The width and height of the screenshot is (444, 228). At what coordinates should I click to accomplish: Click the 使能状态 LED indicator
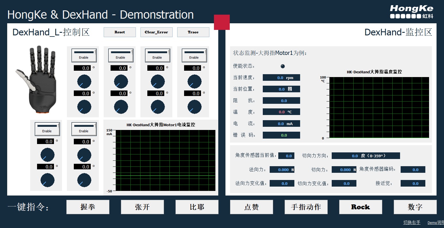click(x=283, y=66)
